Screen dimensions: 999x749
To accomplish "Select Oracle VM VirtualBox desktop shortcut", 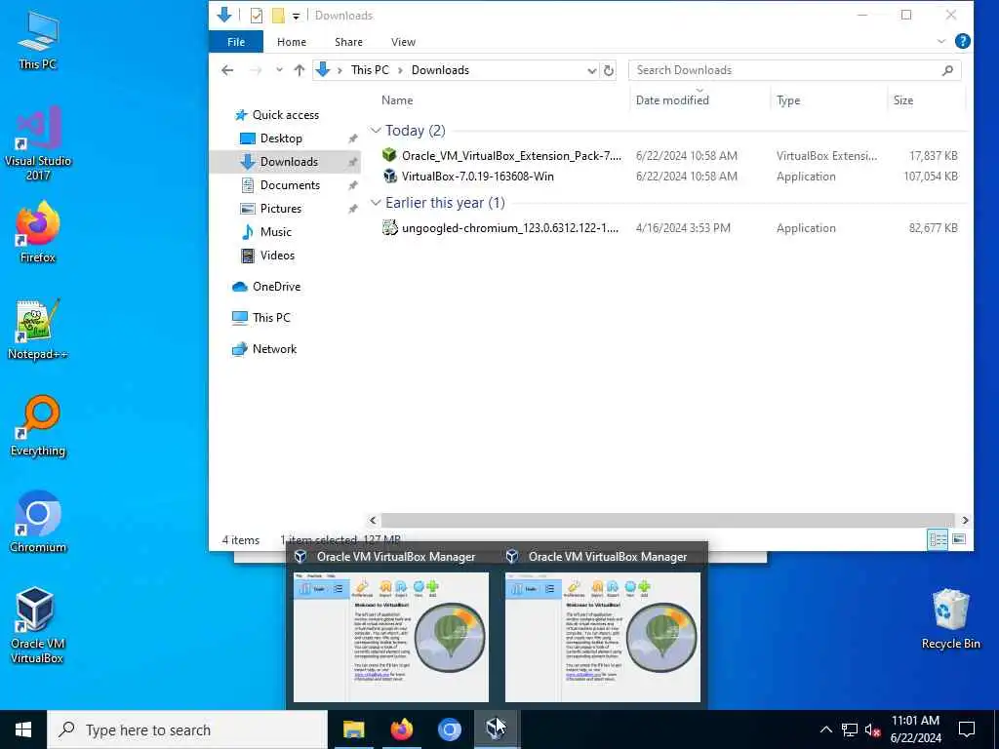I will (x=37, y=625).
